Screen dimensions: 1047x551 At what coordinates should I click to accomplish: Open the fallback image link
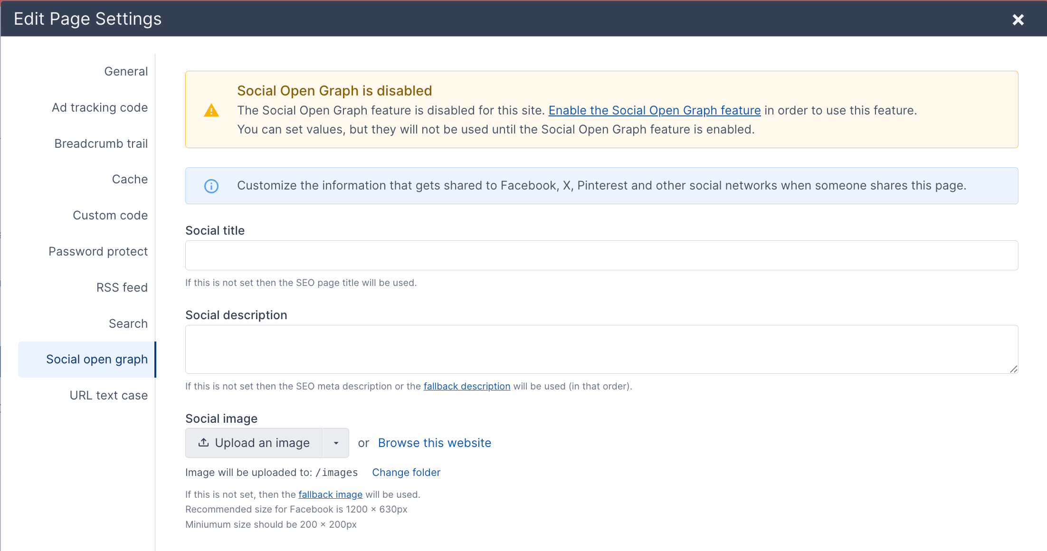pos(331,494)
